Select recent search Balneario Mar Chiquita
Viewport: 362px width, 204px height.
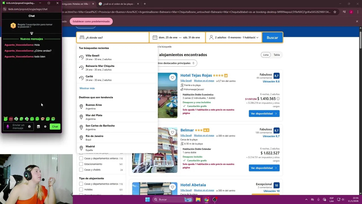[x=117, y=68]
